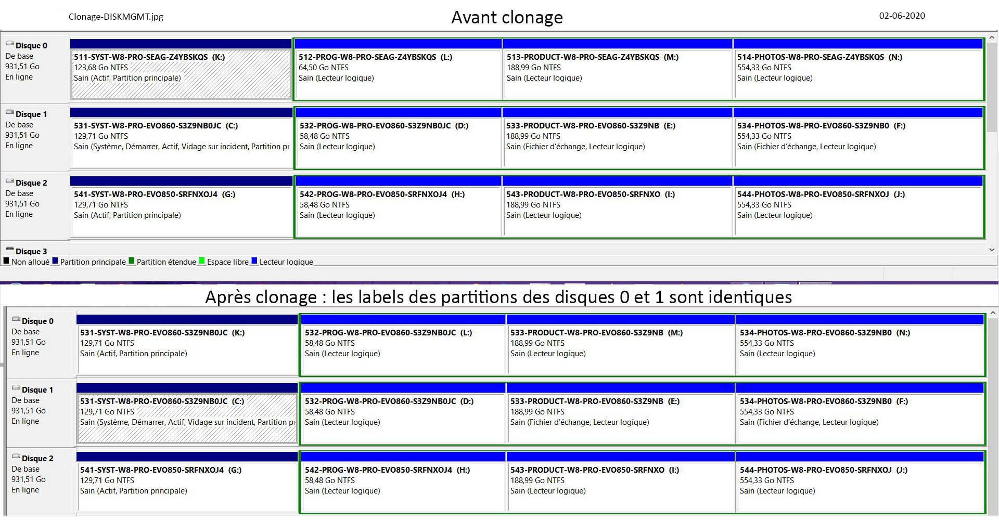Click the Lecteur logique legend label
Screen dimensions: 999x520
(286, 262)
